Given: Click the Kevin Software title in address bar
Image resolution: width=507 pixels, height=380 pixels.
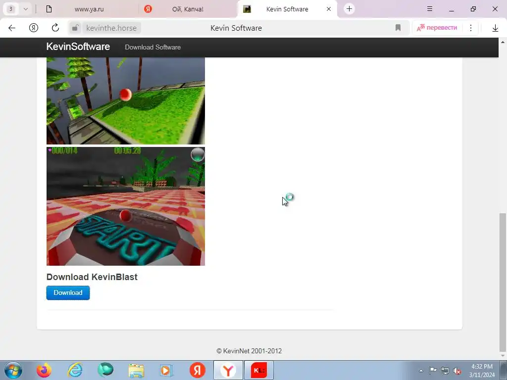Looking at the screenshot, I should pos(236,28).
